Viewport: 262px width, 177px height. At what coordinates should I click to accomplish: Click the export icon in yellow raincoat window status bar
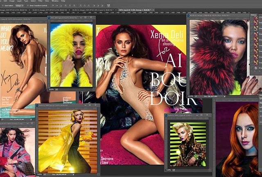(45, 174)
